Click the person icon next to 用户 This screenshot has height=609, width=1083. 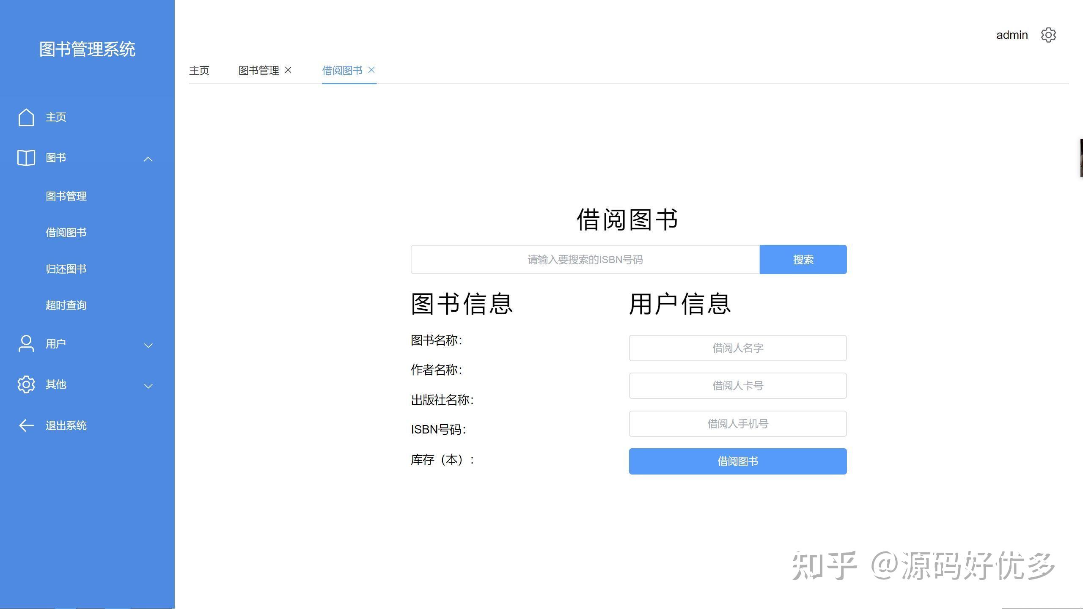tap(26, 344)
